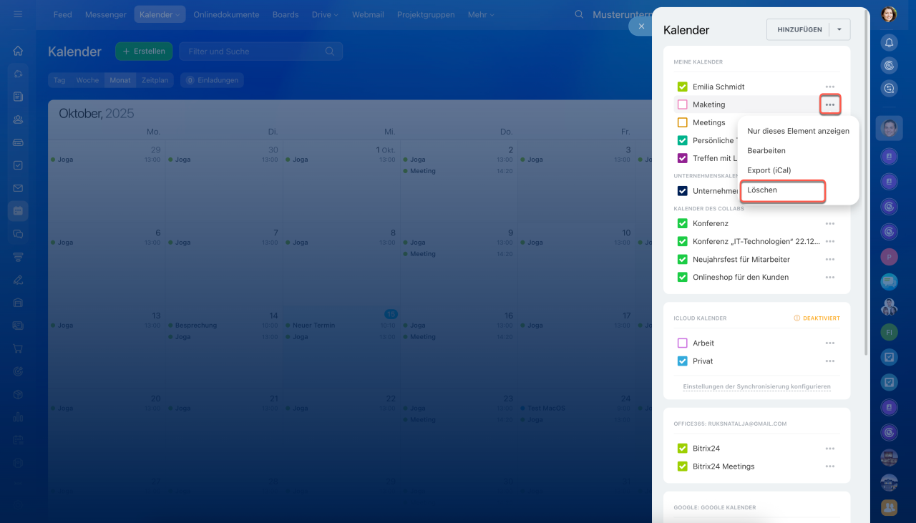The width and height of the screenshot is (916, 523).
Task: Open the hamburger menu icon
Action: [18, 14]
